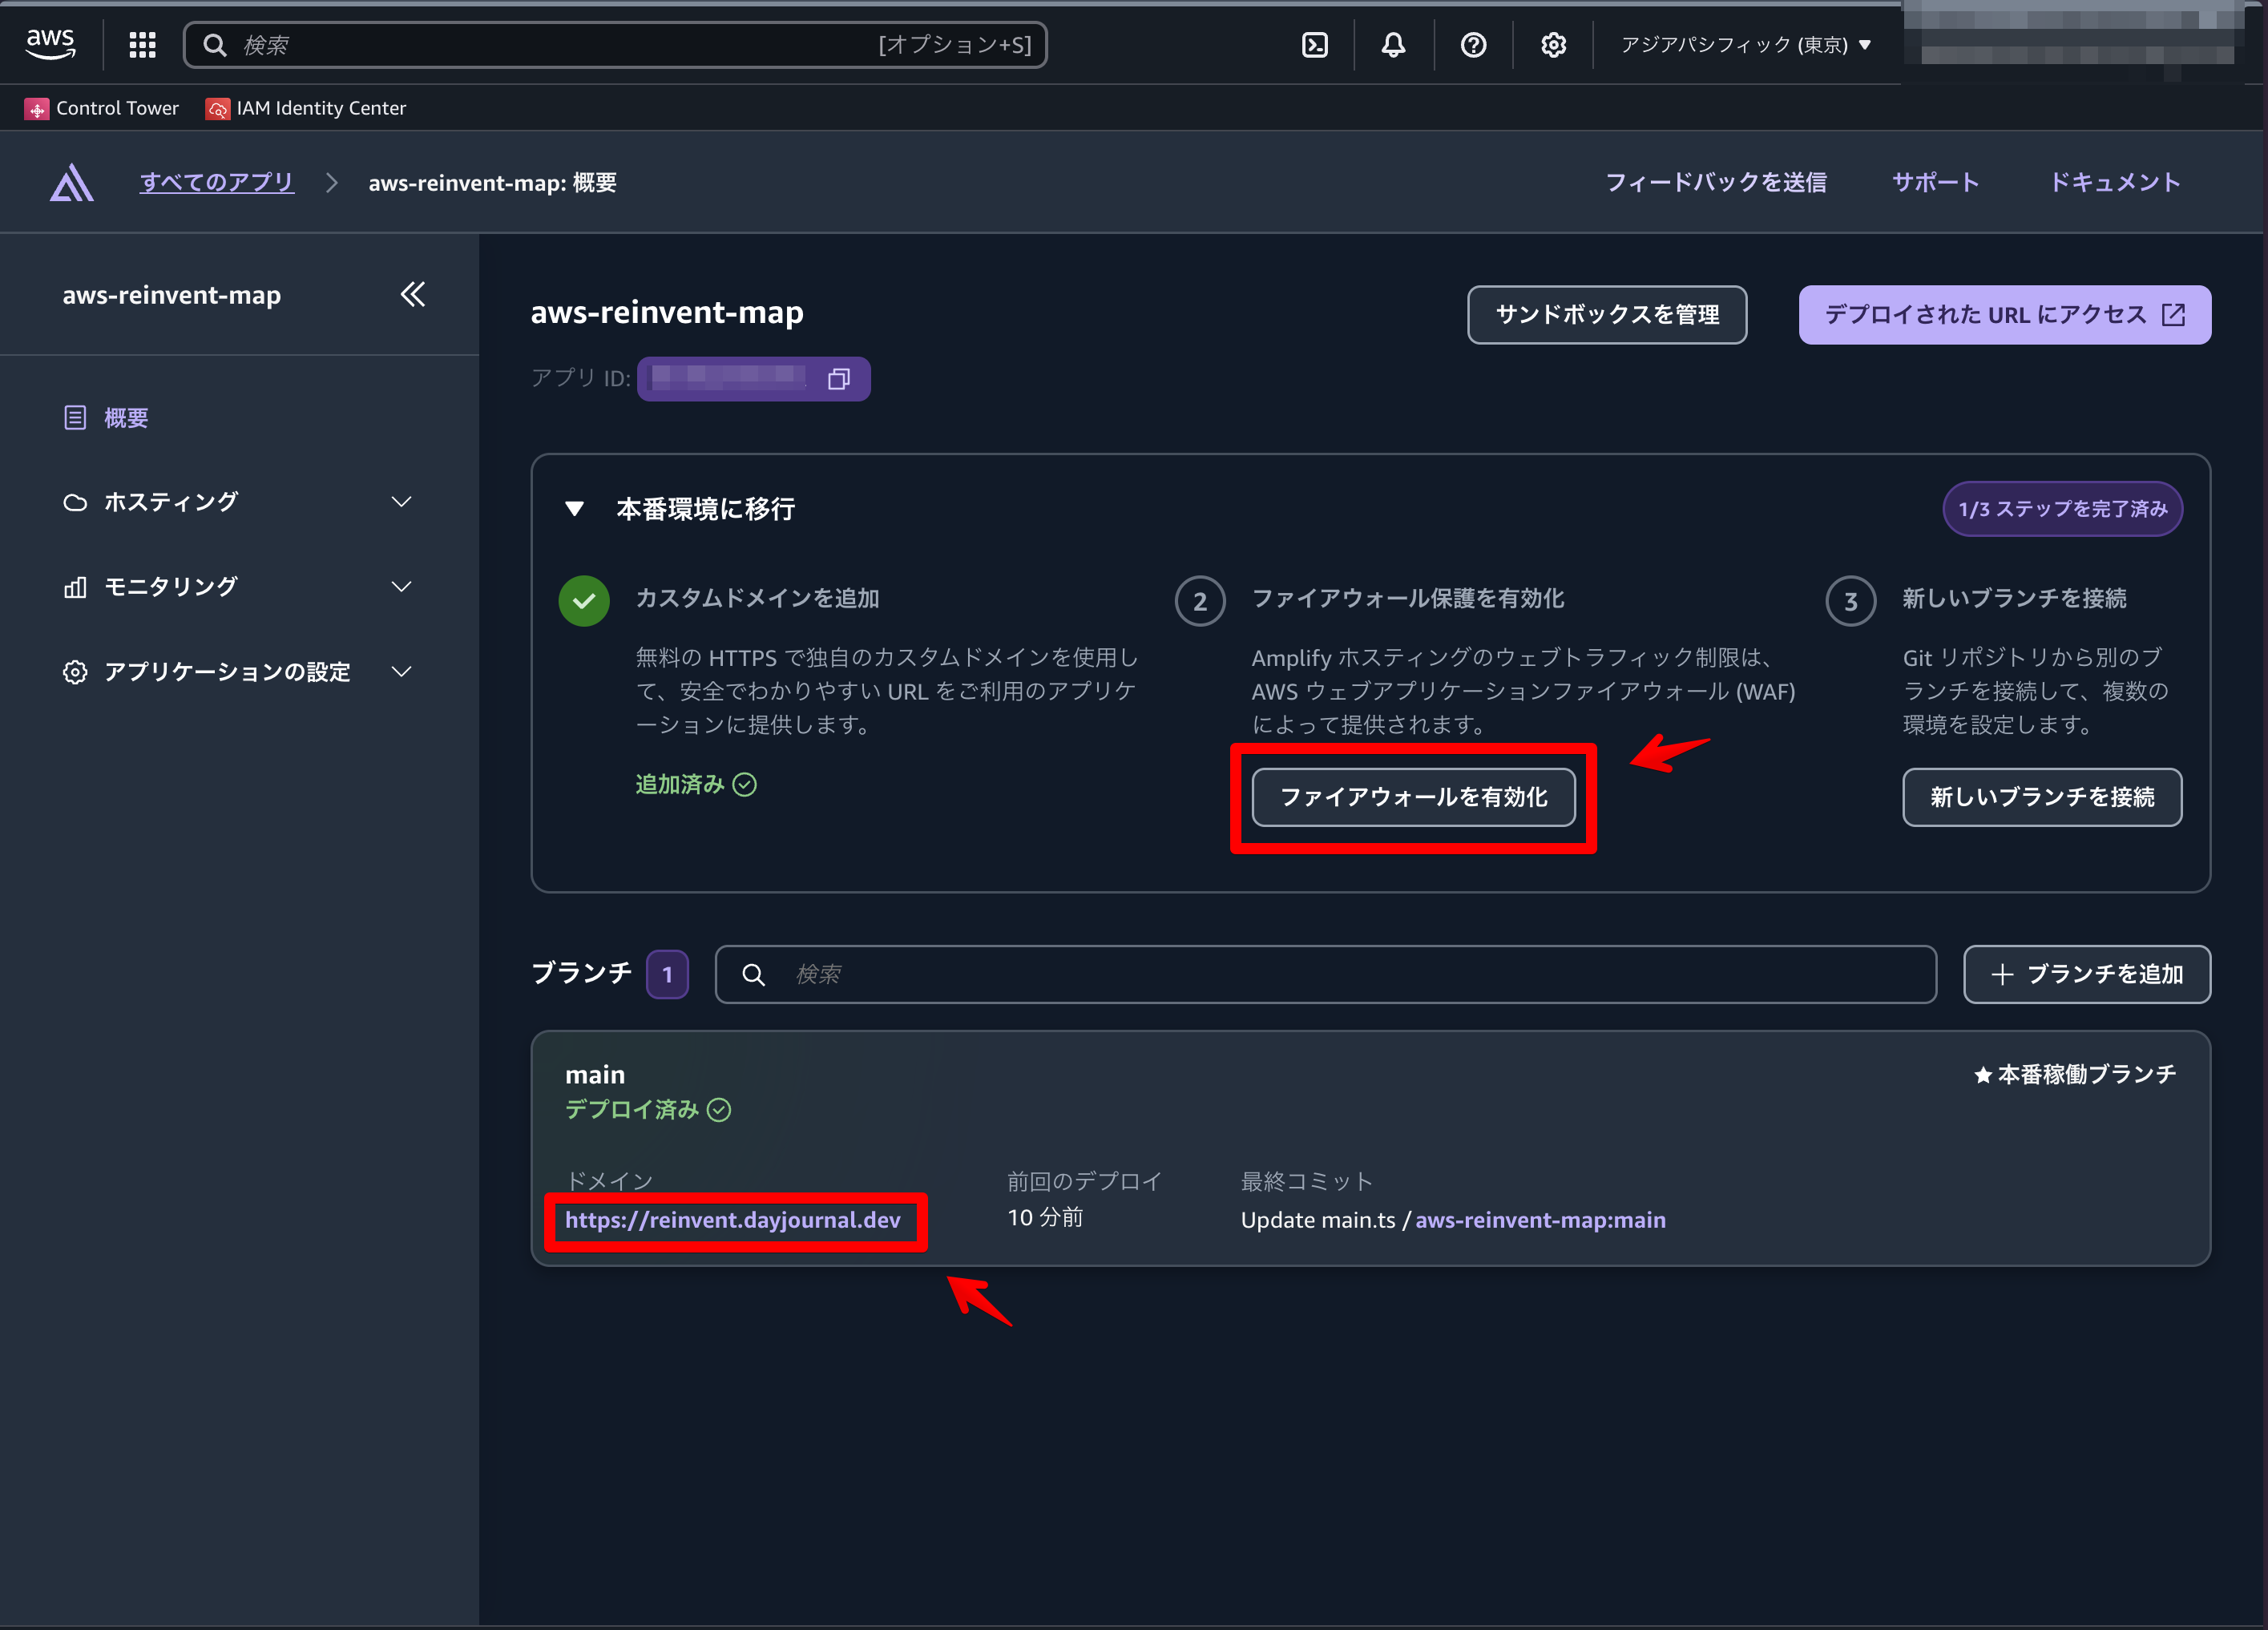Screen dimensions: 2268x1630
Task: Click ファイアウォールを有効化 button
Action: click(1412, 797)
